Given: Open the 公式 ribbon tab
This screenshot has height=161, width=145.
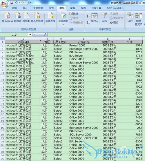Looking at the screenshot, I should coord(51,8).
